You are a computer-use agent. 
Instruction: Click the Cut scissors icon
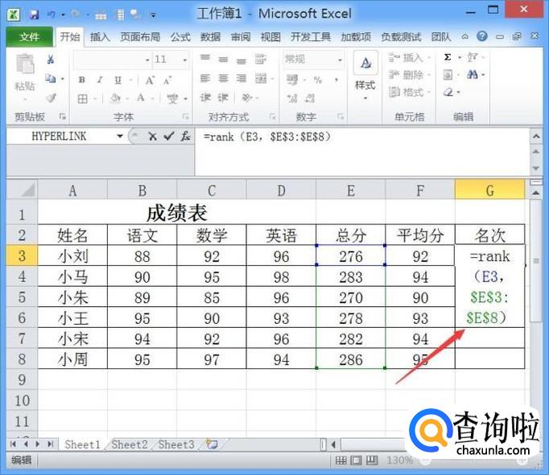[x=51, y=59]
